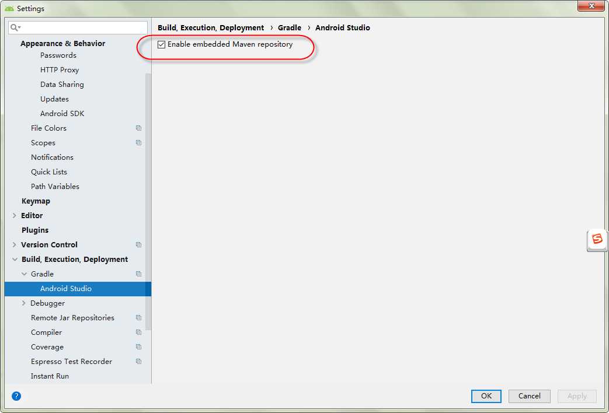
Task: Disable the embedded Maven repository checkbox
Action: click(162, 44)
